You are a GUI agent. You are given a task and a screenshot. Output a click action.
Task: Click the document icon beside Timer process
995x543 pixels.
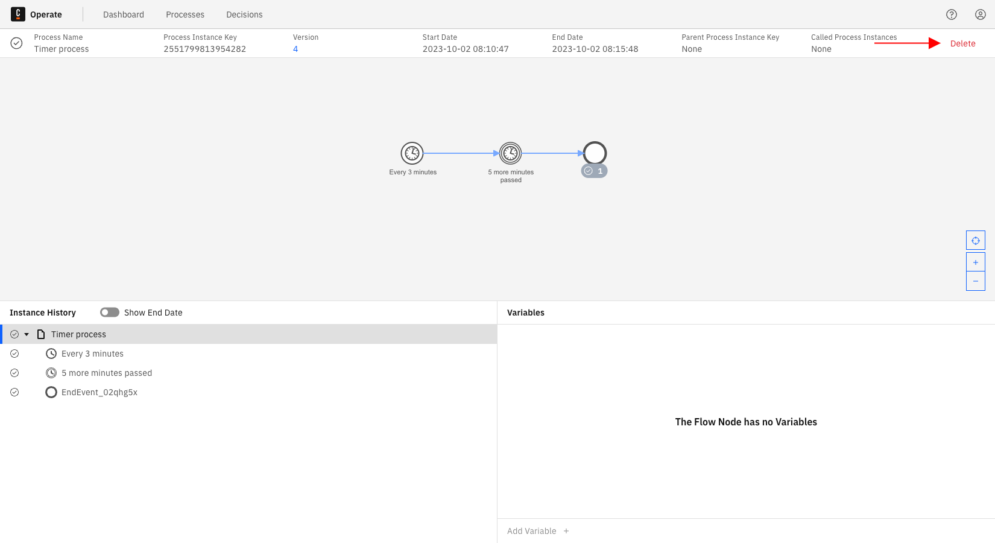pos(41,334)
